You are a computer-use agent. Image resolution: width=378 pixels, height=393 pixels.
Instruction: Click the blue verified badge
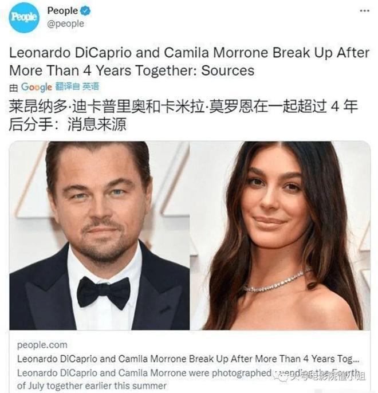tap(85, 11)
